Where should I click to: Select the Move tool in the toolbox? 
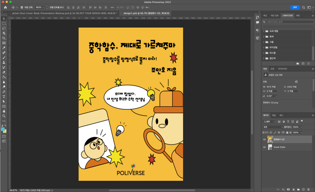pos(4,19)
